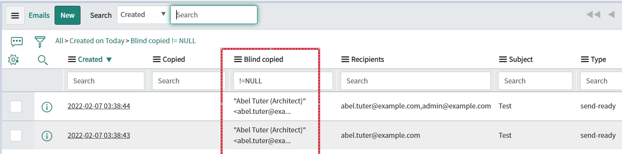Open Recipients column options menu

point(345,59)
